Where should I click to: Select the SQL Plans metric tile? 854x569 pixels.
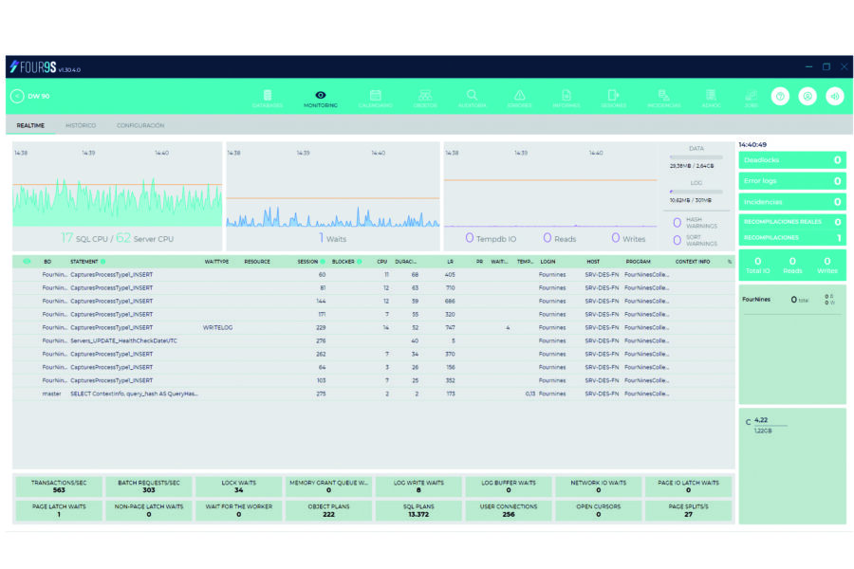tap(418, 512)
